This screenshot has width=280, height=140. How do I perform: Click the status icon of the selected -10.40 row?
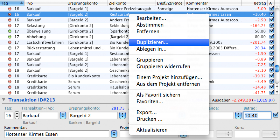10,14
